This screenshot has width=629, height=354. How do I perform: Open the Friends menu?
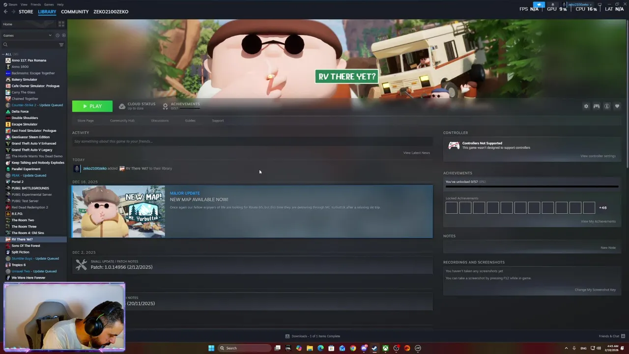(36, 4)
